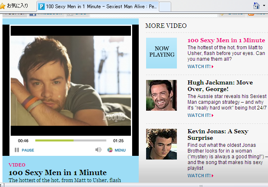Click the browser home icon
This screenshot has height=187, width=268.
tap(257, 6)
